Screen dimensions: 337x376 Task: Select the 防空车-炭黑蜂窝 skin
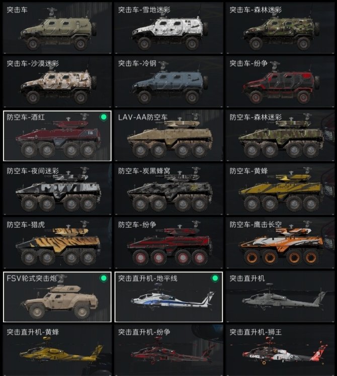click(x=168, y=189)
